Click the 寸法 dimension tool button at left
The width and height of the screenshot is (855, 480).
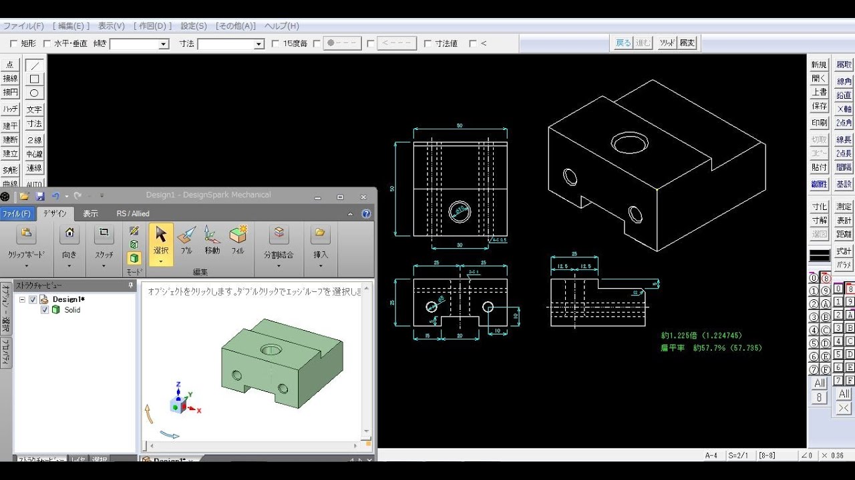34,124
